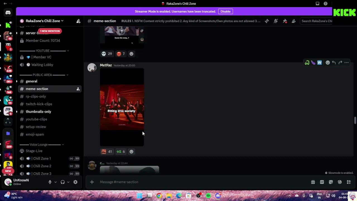Disable Streamer Mode
357x201 pixels.
pos(225,11)
